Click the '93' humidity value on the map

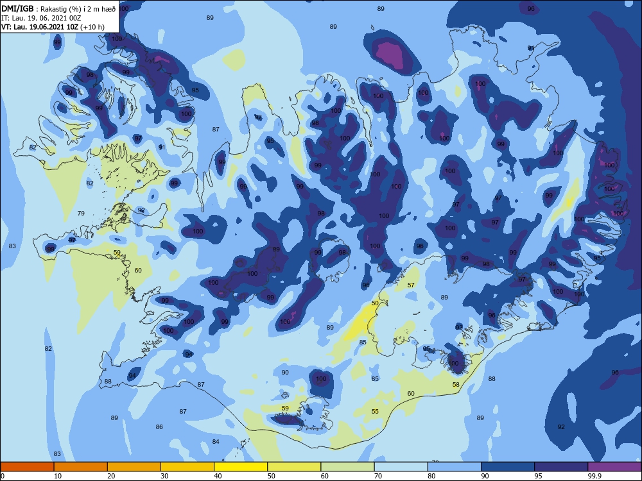pyautogui.click(x=459, y=327)
